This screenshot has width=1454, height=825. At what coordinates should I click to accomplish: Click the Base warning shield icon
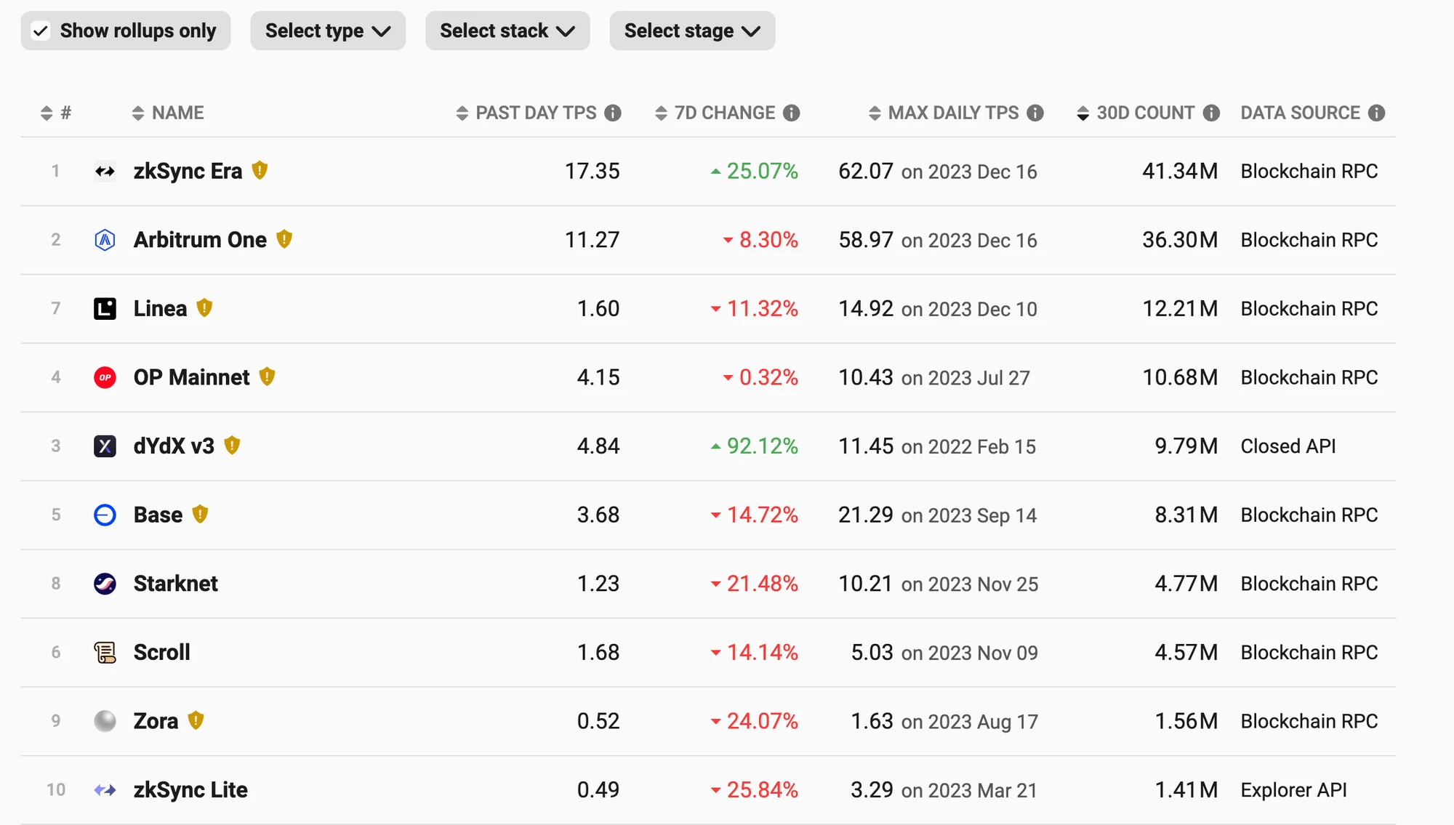pyautogui.click(x=200, y=515)
